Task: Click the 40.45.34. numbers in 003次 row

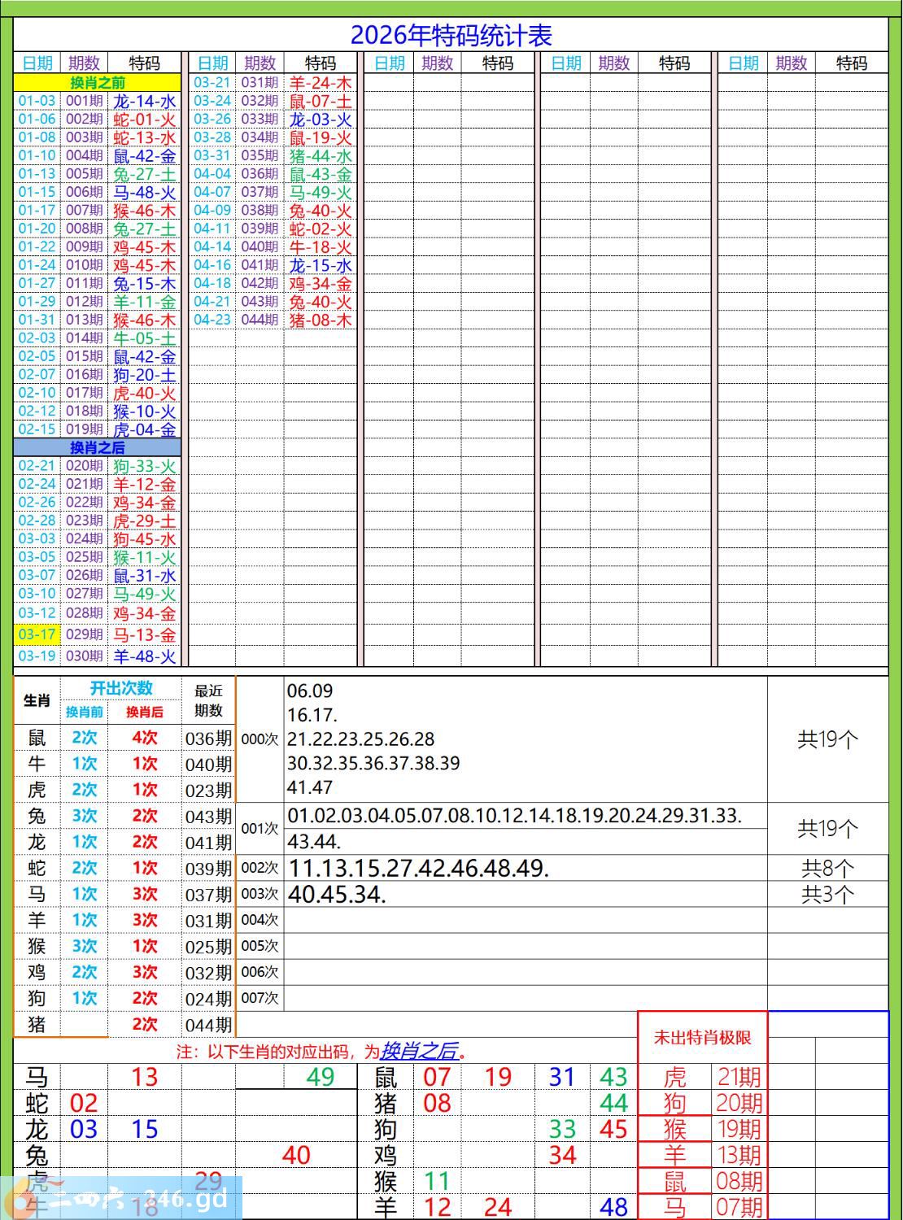Action: 337,894
